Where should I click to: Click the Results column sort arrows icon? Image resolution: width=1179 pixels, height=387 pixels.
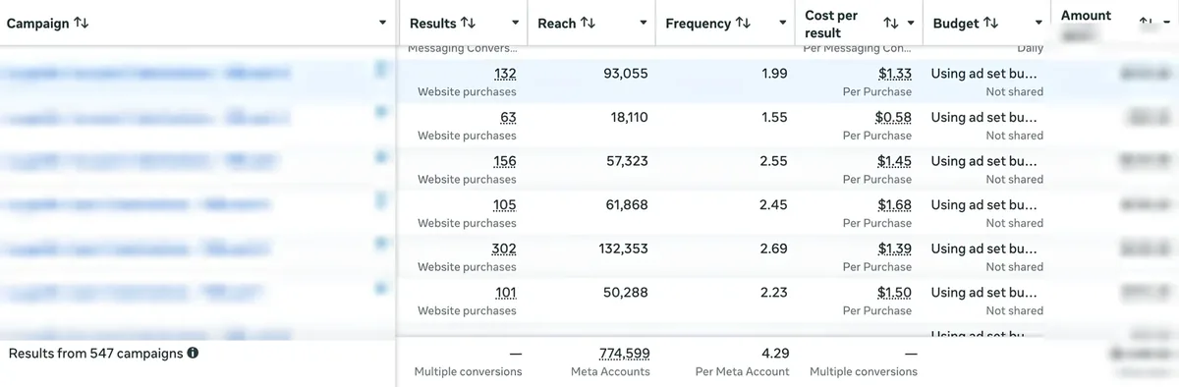click(468, 24)
